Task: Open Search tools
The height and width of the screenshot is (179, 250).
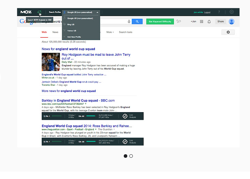Action: point(126,32)
